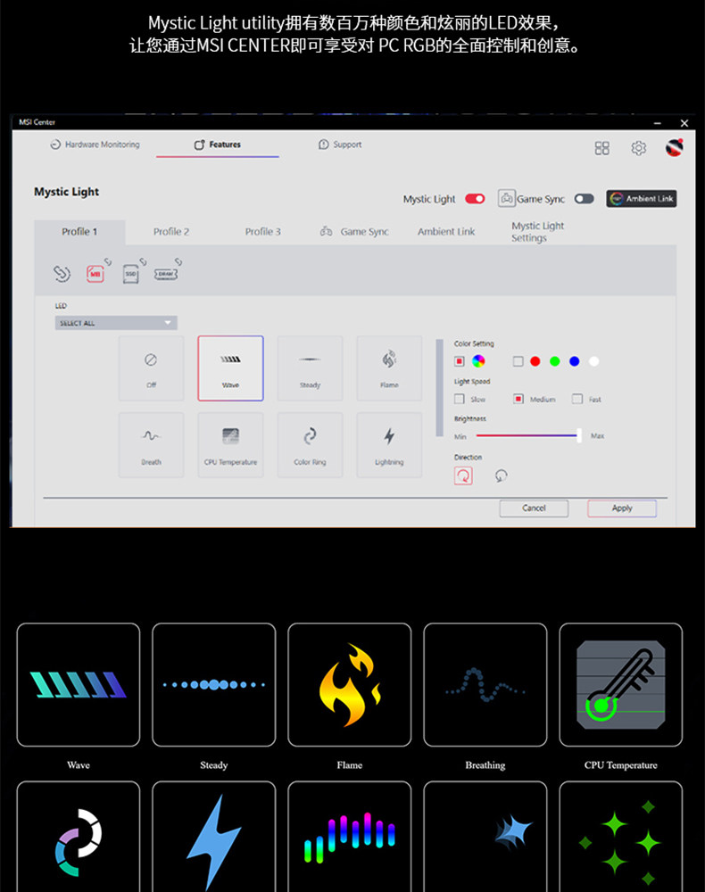
Task: Select the DRAM device icon
Action: [166, 274]
